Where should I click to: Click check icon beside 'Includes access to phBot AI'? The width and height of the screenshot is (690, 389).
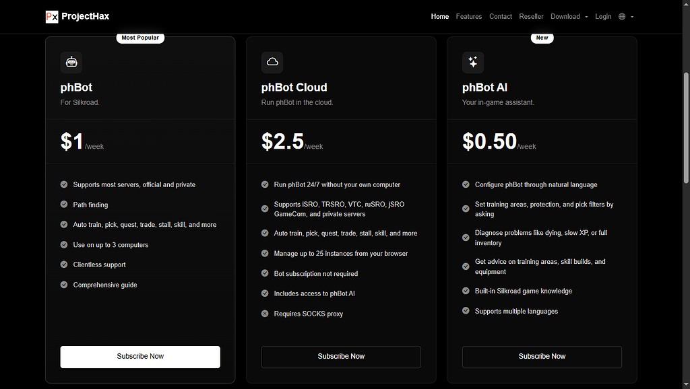[265, 293]
